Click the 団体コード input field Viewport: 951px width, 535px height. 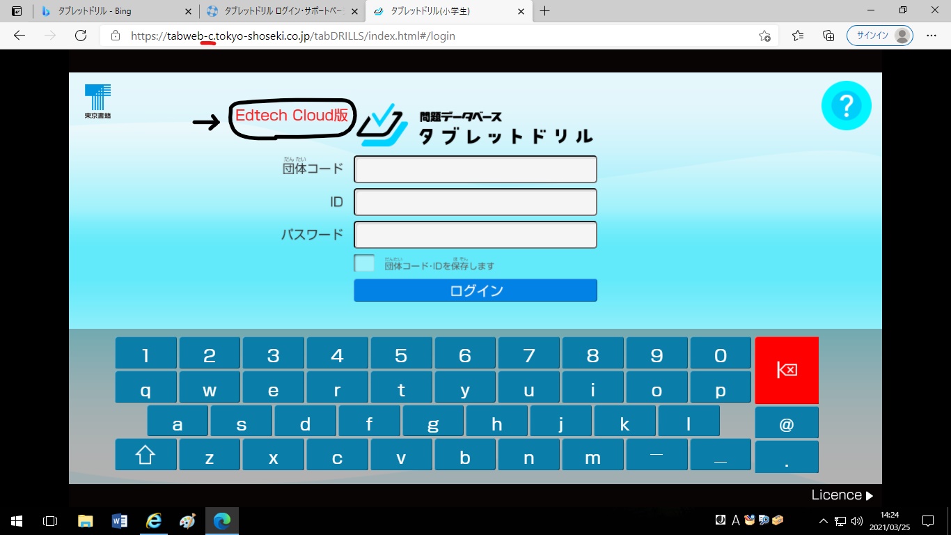pyautogui.click(x=475, y=169)
